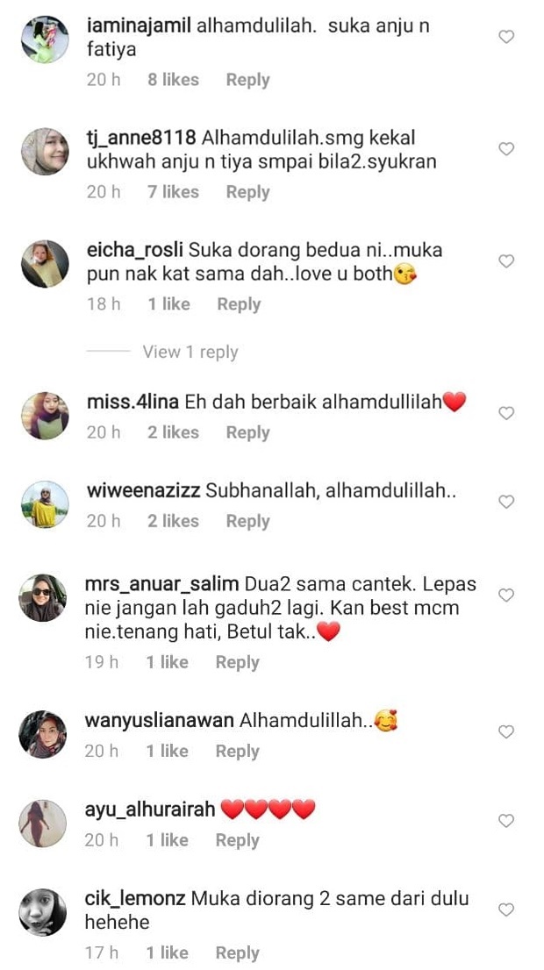Visit the cik_lemonz username profile
Viewport: 544px width, 970px height.
pos(135,899)
